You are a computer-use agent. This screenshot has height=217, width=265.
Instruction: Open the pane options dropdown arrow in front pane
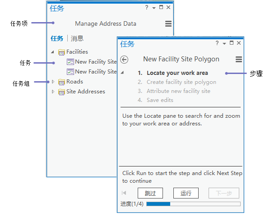[224, 44]
